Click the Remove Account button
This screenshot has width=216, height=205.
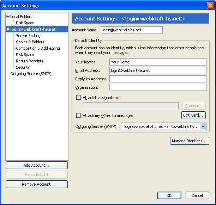click(x=37, y=184)
